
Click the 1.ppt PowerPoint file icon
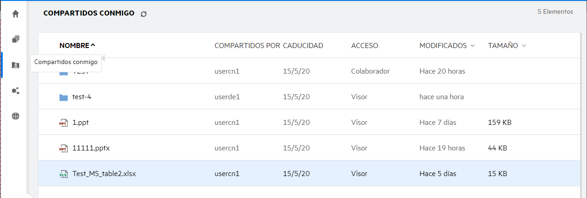coord(64,123)
